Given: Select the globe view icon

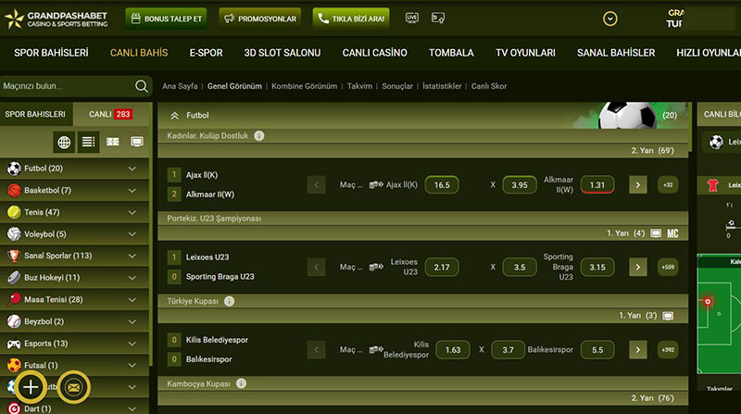Looking at the screenshot, I should click(x=64, y=142).
